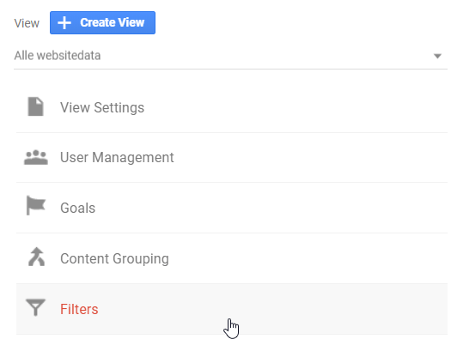Click the Goals flag icon

tap(36, 205)
